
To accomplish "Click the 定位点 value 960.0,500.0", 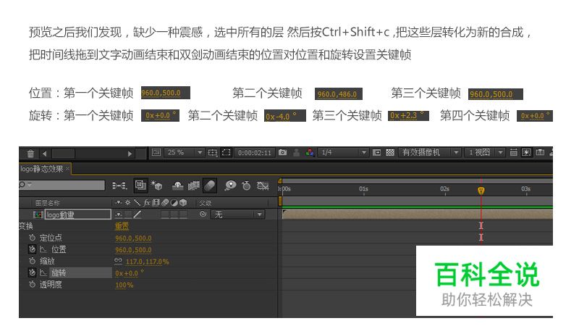I will (x=133, y=238).
